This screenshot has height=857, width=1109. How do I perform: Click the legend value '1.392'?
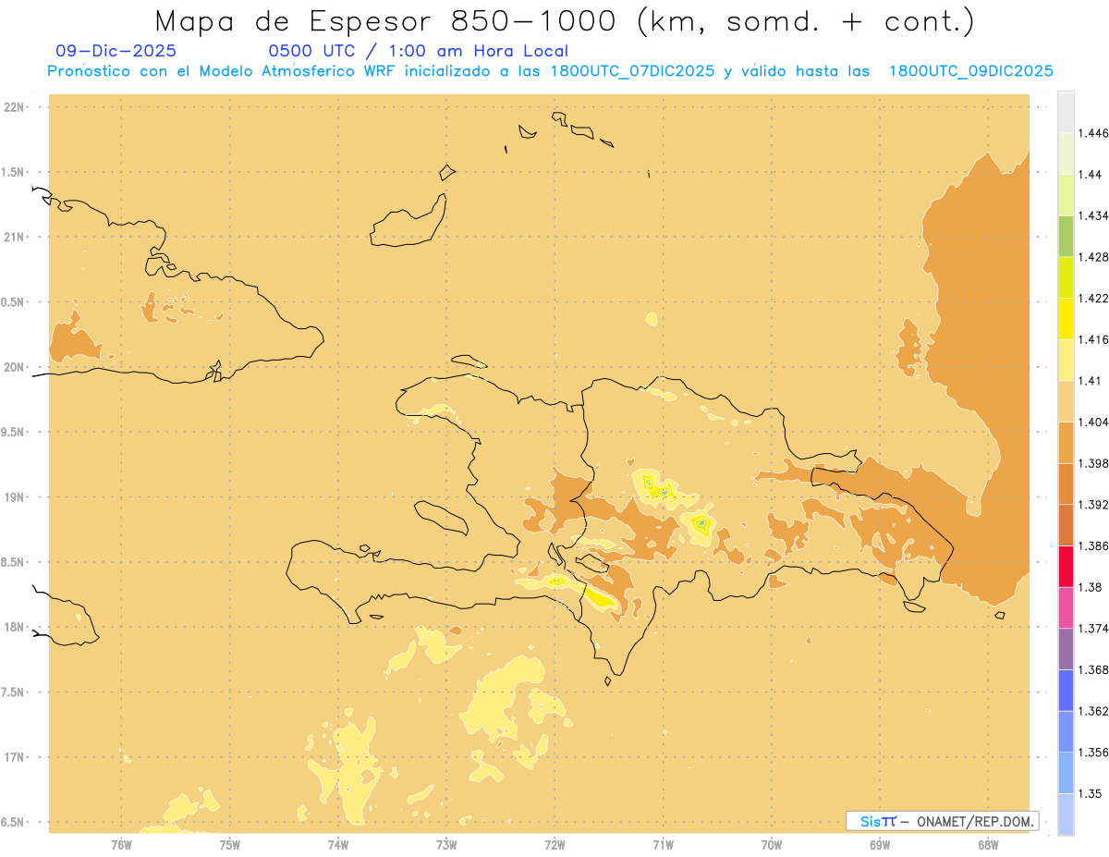pos(1095,505)
